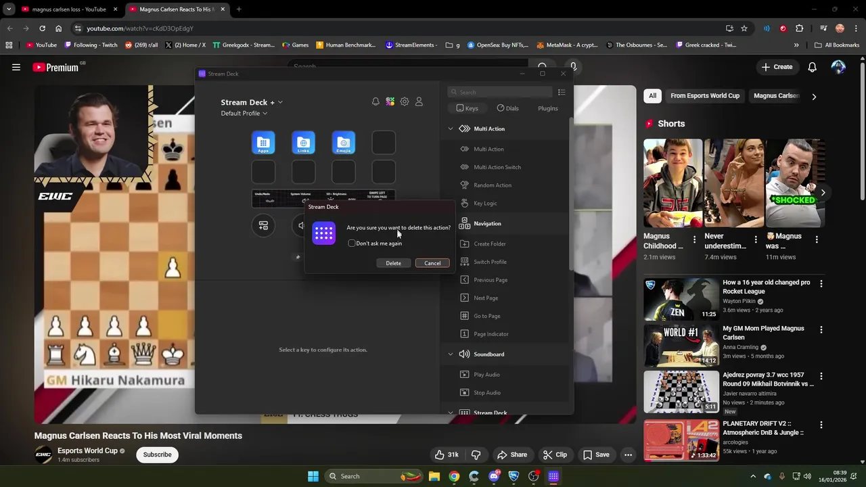
Task: Select the Links folder key
Action: point(303,143)
